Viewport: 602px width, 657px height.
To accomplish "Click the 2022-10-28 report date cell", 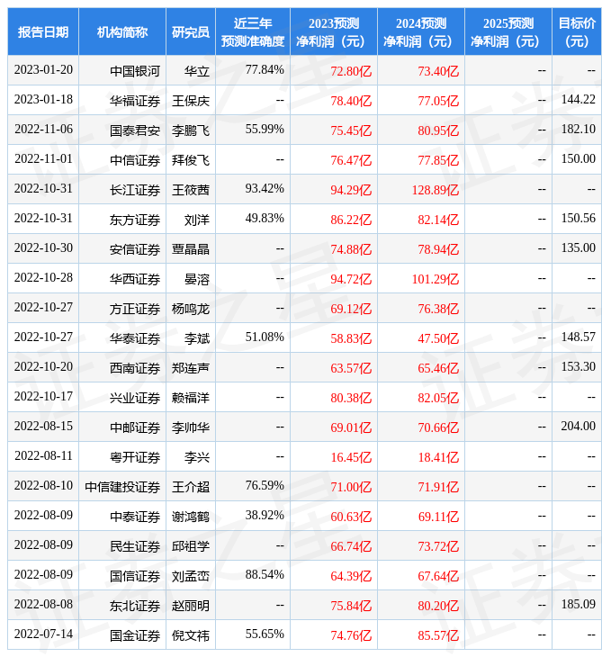I will [43, 278].
